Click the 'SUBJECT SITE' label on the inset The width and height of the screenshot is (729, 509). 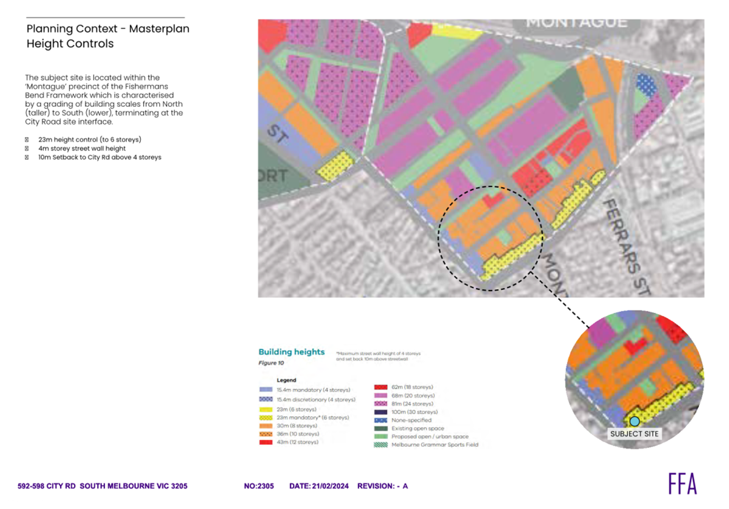click(634, 434)
